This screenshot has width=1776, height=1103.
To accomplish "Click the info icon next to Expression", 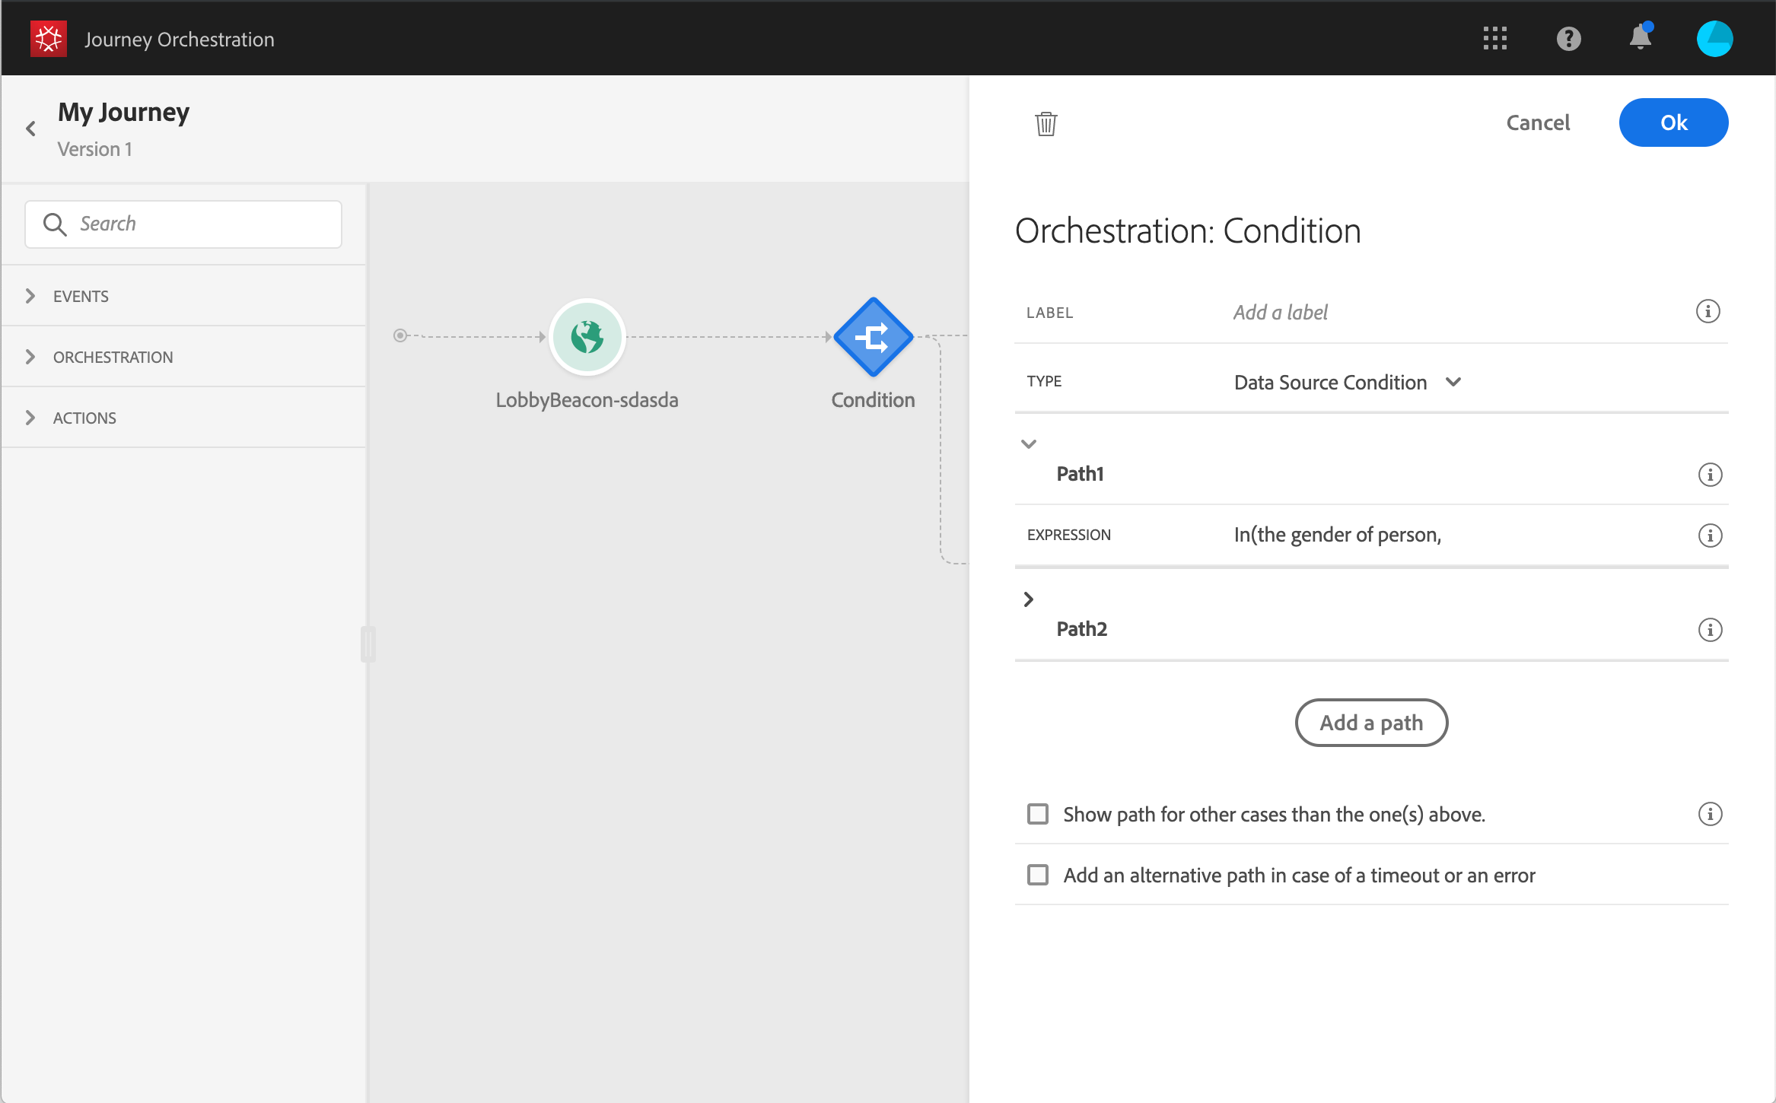I will [1710, 536].
